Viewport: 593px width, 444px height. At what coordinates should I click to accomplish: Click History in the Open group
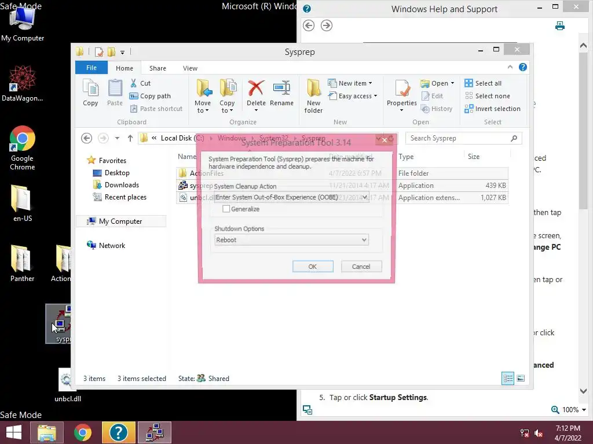click(x=437, y=109)
